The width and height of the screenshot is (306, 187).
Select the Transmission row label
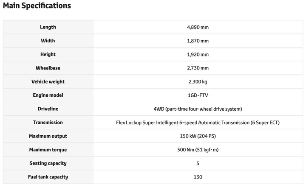(x=48, y=123)
